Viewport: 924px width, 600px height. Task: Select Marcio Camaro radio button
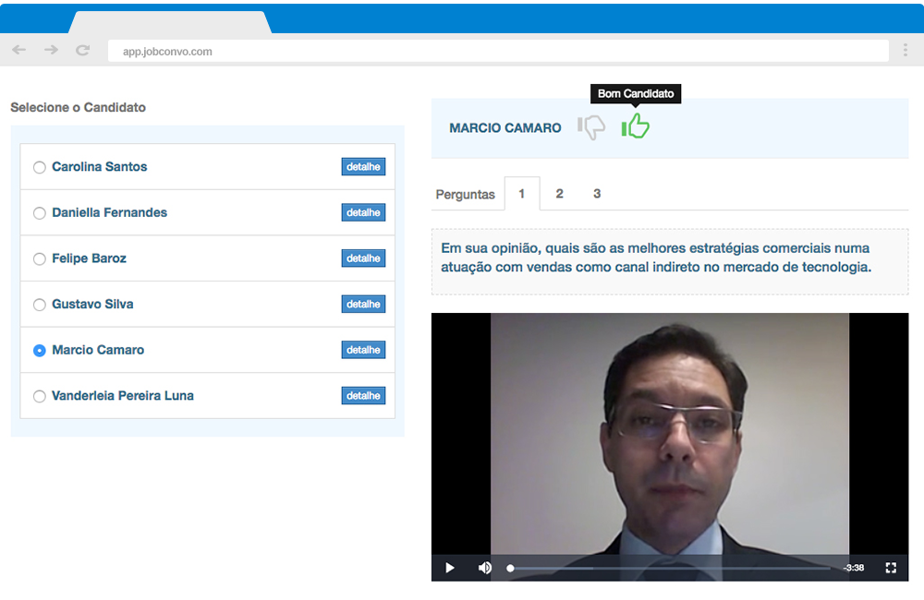[40, 351]
